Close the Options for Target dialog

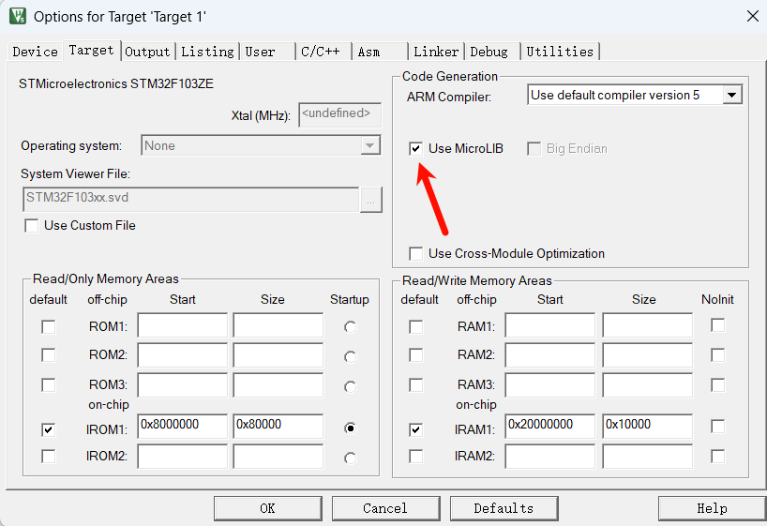click(x=751, y=16)
